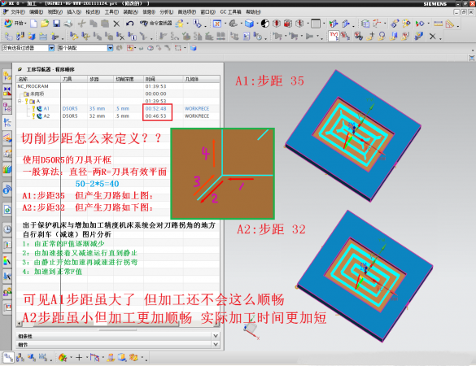Click the 时间 time column header
The width and height of the screenshot is (476, 366).
click(163, 79)
